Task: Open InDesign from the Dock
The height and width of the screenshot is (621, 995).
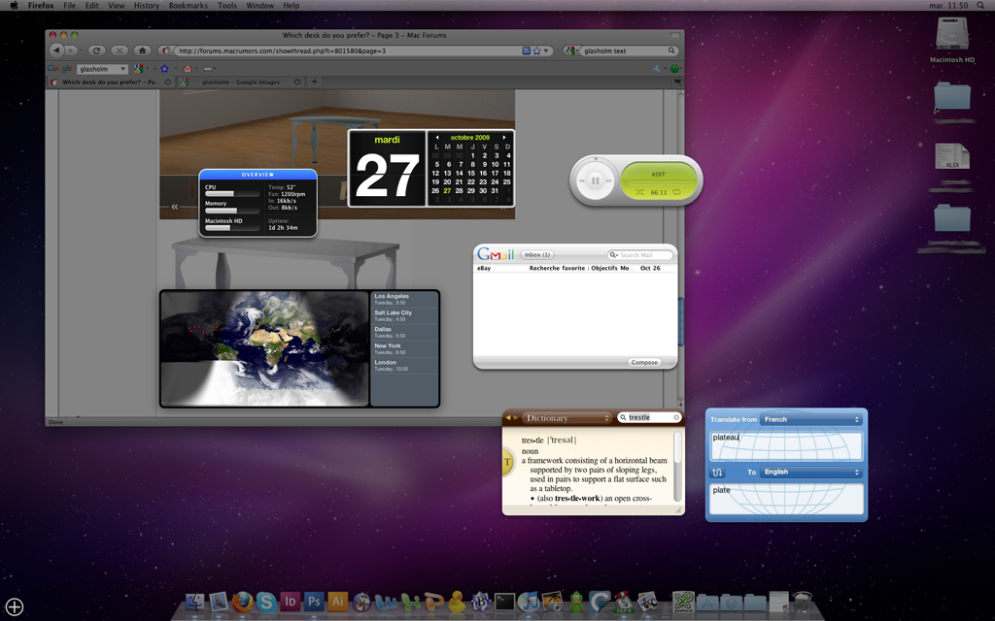Action: point(290,602)
